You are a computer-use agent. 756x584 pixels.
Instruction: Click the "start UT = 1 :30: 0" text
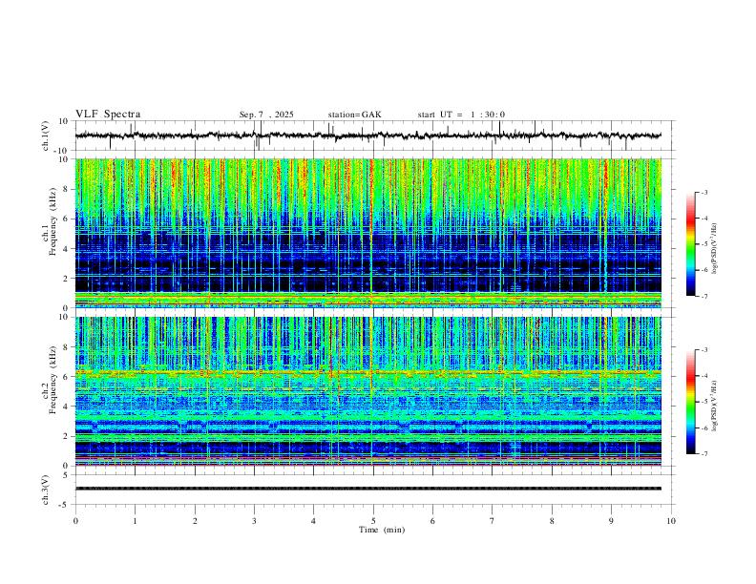click(x=461, y=115)
